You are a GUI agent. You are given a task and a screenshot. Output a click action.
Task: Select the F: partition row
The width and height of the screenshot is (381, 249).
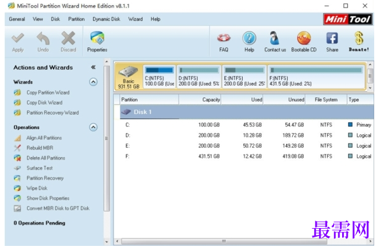point(246,157)
